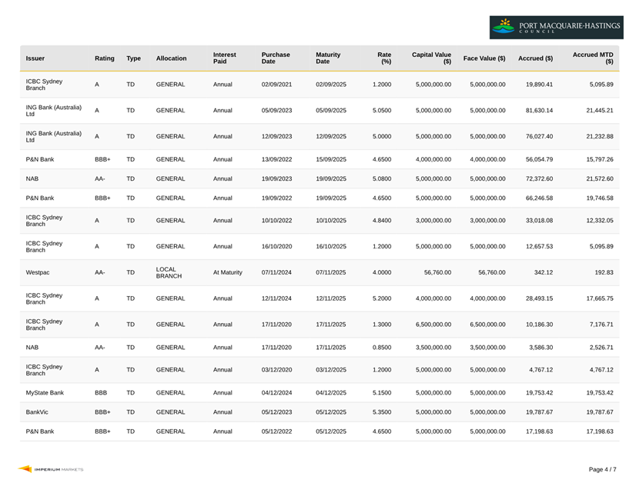Screen dimensions: 639x493
Task: Click the Capital Value ($) column header
Action: tap(432, 58)
